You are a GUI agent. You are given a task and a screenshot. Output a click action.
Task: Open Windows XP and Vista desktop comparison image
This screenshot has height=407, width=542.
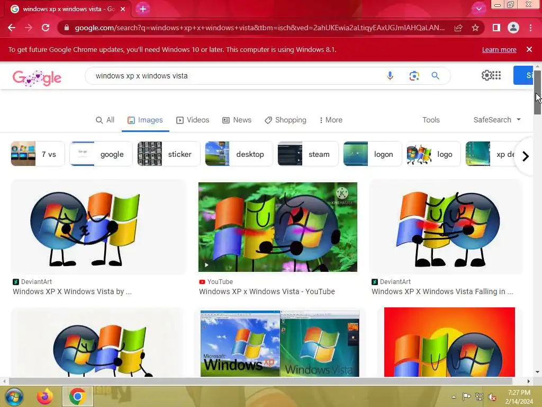coord(279,343)
